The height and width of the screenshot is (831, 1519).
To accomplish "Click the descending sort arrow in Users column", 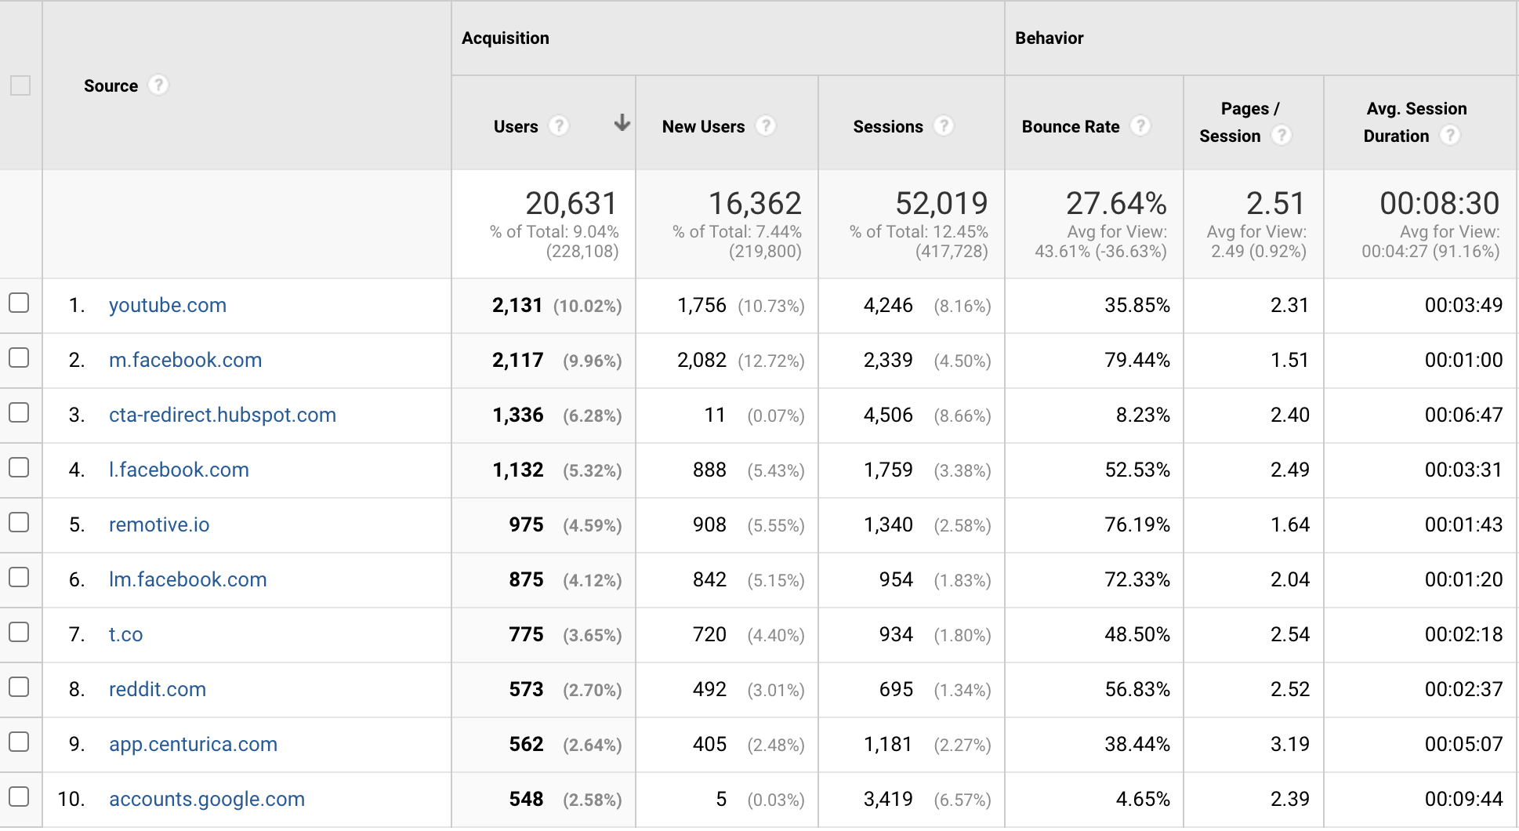I will pyautogui.click(x=622, y=123).
